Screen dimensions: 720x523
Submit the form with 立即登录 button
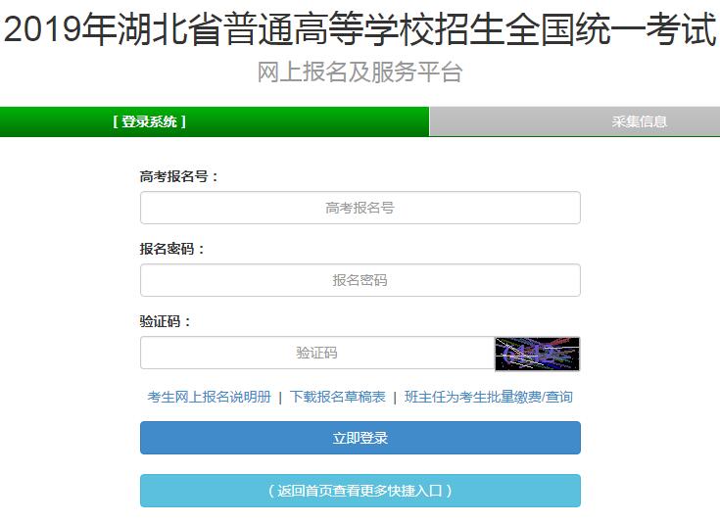pos(360,438)
